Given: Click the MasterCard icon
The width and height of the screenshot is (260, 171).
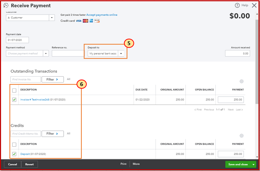Looking at the screenshot, I should click(86, 21).
